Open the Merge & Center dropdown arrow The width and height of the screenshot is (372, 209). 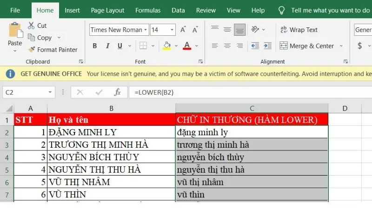pos(341,46)
